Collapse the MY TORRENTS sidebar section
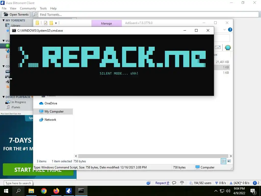This screenshot has width=261, height=196. click(4, 20)
